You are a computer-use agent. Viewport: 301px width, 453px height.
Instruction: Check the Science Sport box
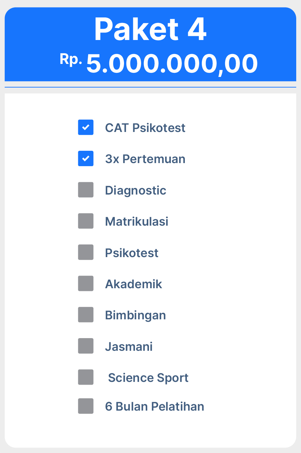coord(86,377)
